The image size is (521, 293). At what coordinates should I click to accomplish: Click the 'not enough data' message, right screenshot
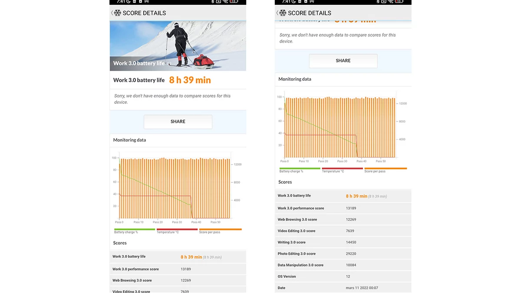(x=338, y=38)
